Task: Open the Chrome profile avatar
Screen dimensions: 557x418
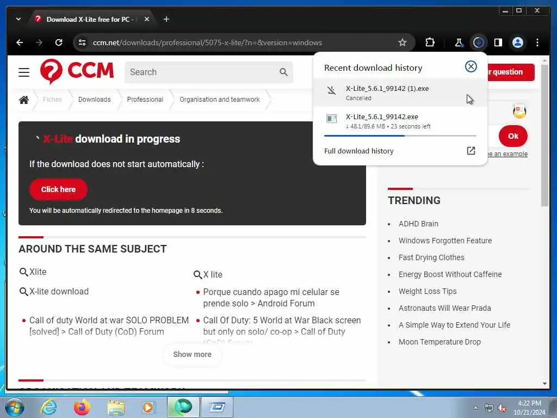Action: pyautogui.click(x=518, y=42)
